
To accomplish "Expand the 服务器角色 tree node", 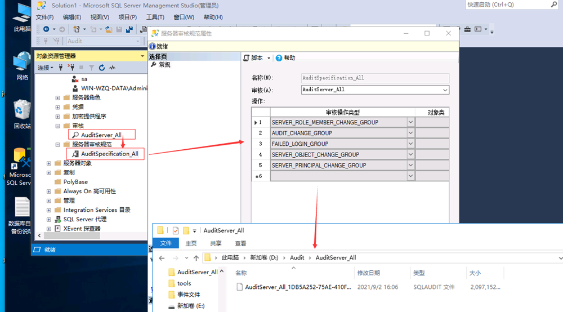I will click(57, 97).
